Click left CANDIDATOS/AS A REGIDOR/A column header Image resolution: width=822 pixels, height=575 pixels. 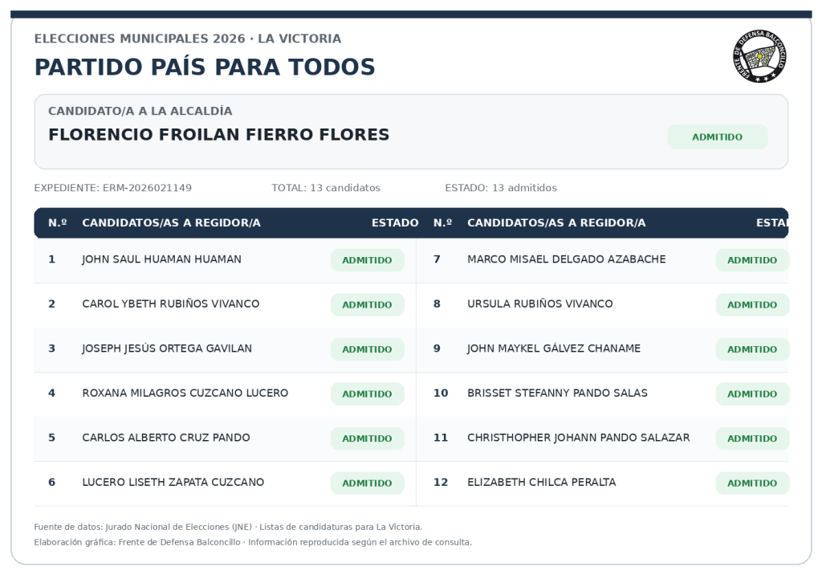pyautogui.click(x=172, y=223)
